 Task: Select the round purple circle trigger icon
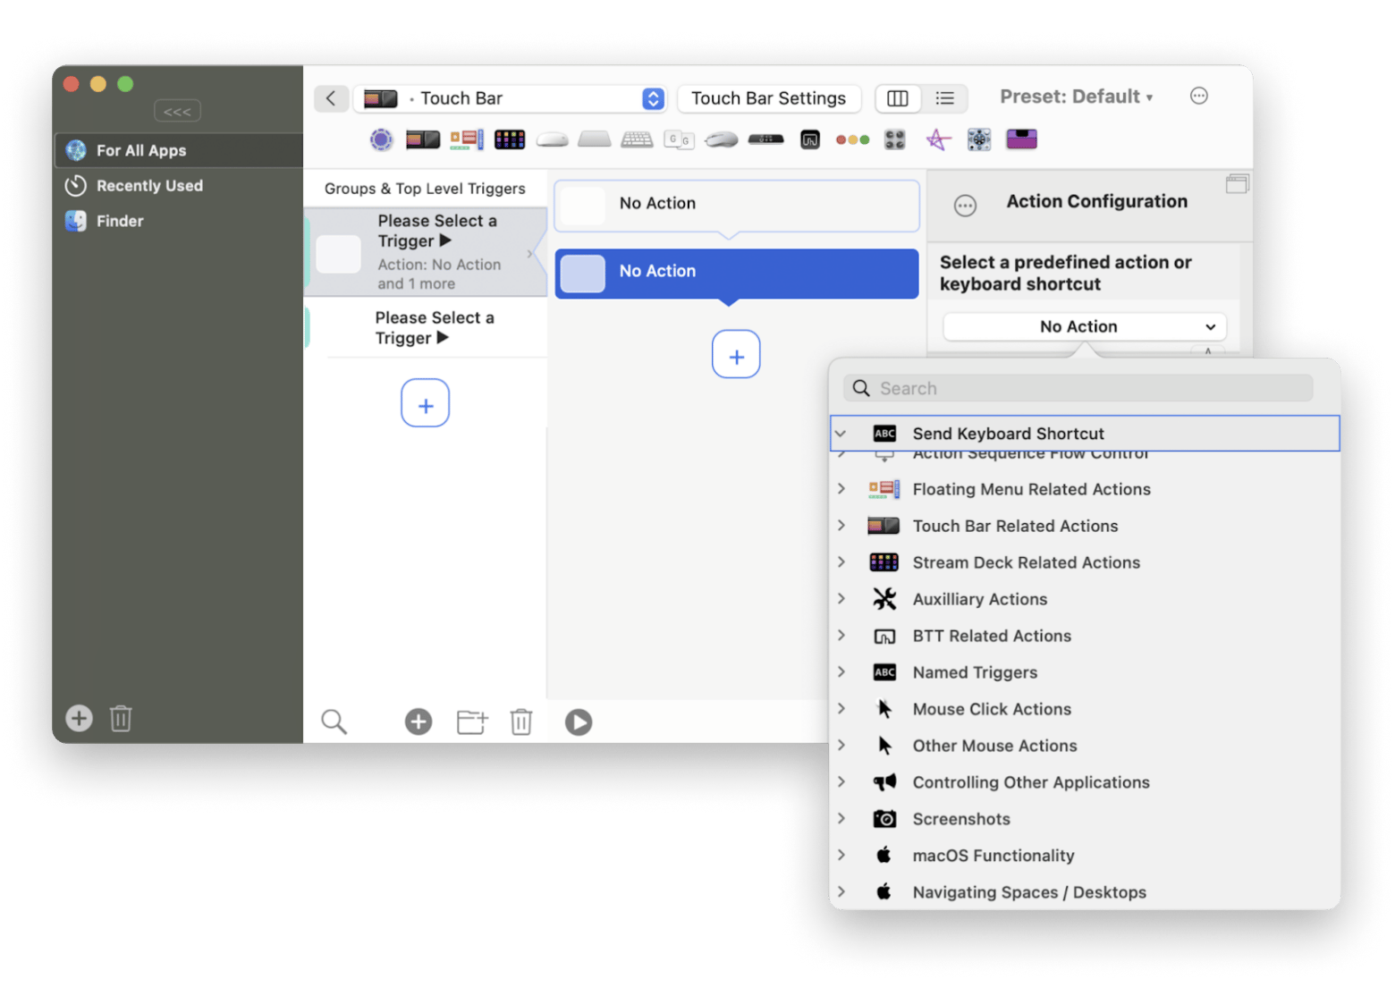click(381, 139)
